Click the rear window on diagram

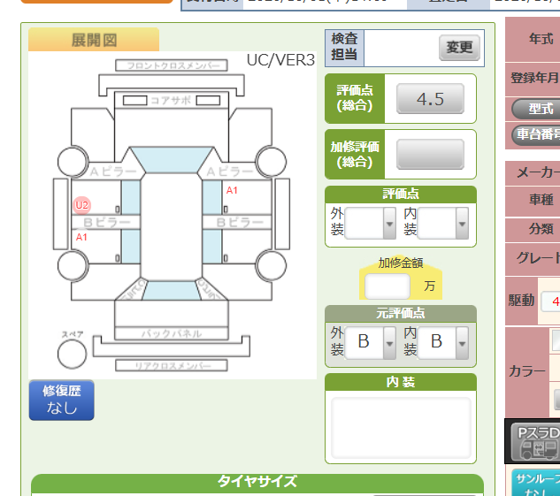pyautogui.click(x=172, y=291)
